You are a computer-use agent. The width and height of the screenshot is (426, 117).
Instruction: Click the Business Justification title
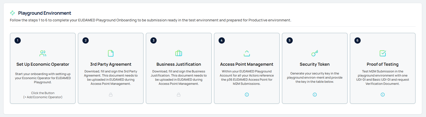[x=179, y=64]
